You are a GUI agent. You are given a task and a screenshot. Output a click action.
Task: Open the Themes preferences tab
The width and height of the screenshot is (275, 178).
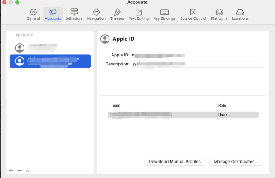pyautogui.click(x=117, y=15)
